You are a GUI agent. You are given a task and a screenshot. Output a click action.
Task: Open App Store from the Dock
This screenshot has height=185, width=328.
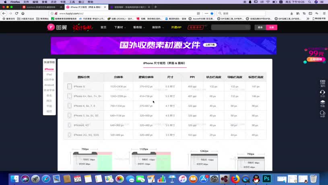(x=204, y=179)
